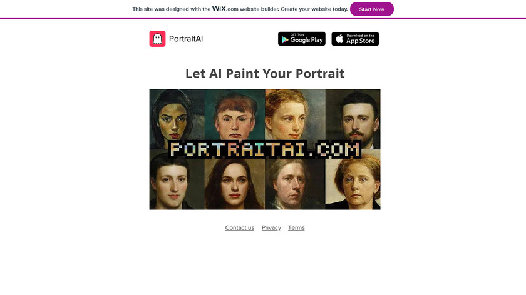Click the Let AI Paint Your Portrait heading
This screenshot has height=295, width=526.
[265, 73]
